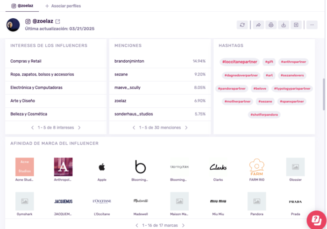Print the influencer report
Viewport: 327px width, 229px height.
271,25
